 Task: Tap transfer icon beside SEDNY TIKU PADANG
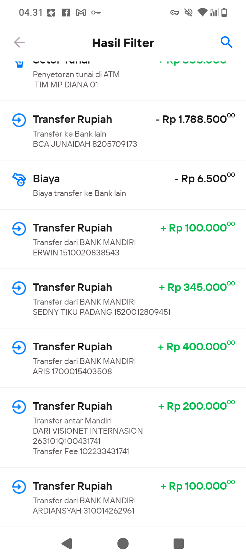(19, 288)
